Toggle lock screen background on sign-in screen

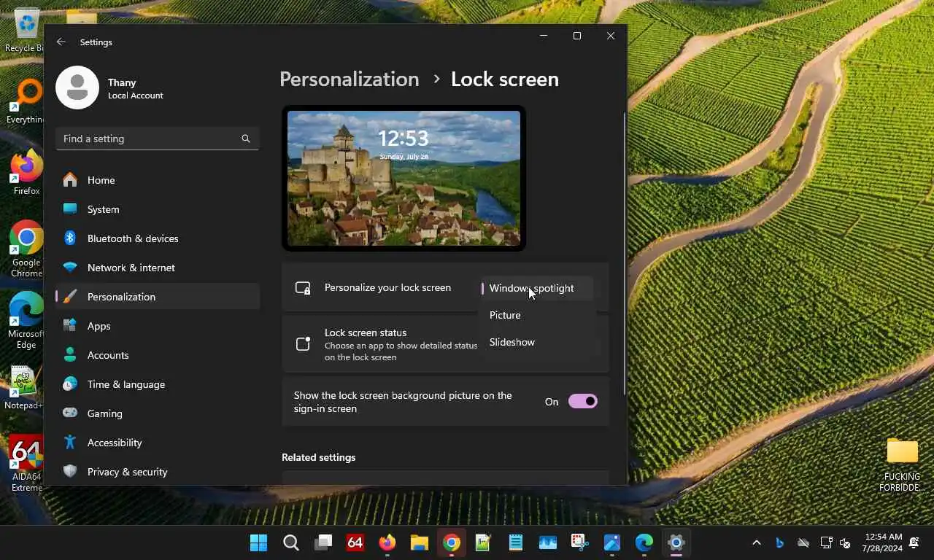pyautogui.click(x=583, y=401)
